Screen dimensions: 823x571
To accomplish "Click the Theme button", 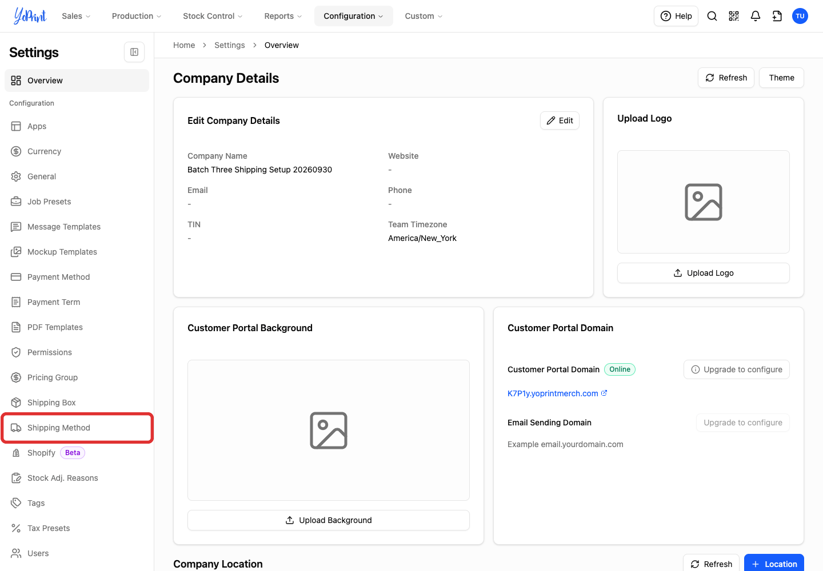I will click(781, 78).
